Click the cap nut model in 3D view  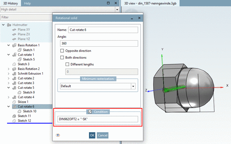184,88
